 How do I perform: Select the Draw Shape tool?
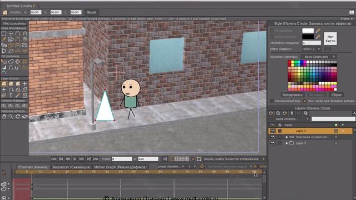tap(11, 39)
